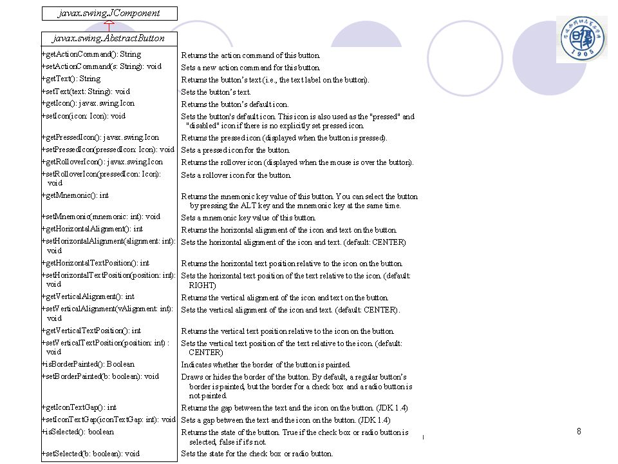Click slide page number 8

(579, 431)
